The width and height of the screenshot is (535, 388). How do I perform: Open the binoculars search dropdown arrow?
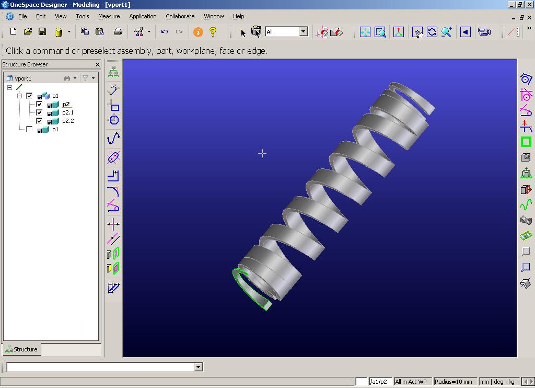[x=75, y=78]
